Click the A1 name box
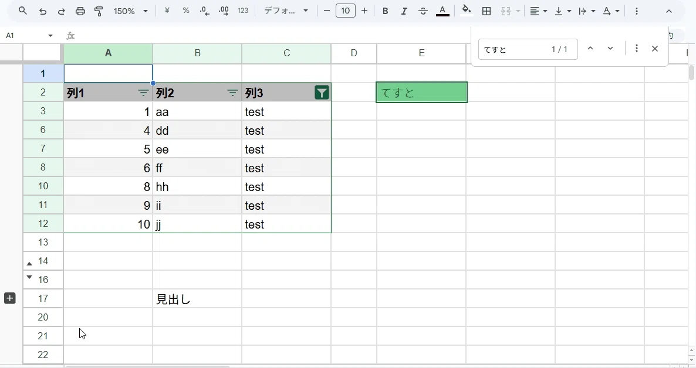 tap(29, 36)
